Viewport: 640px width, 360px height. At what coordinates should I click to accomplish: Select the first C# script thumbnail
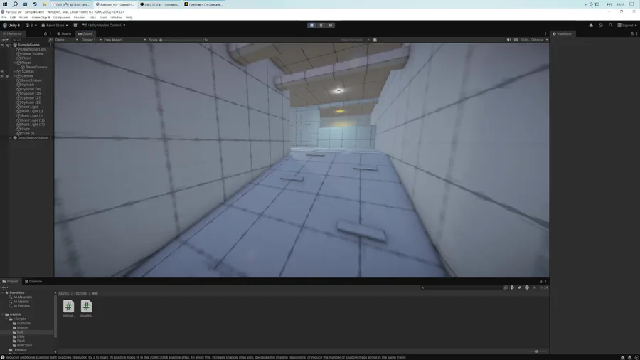point(68,307)
